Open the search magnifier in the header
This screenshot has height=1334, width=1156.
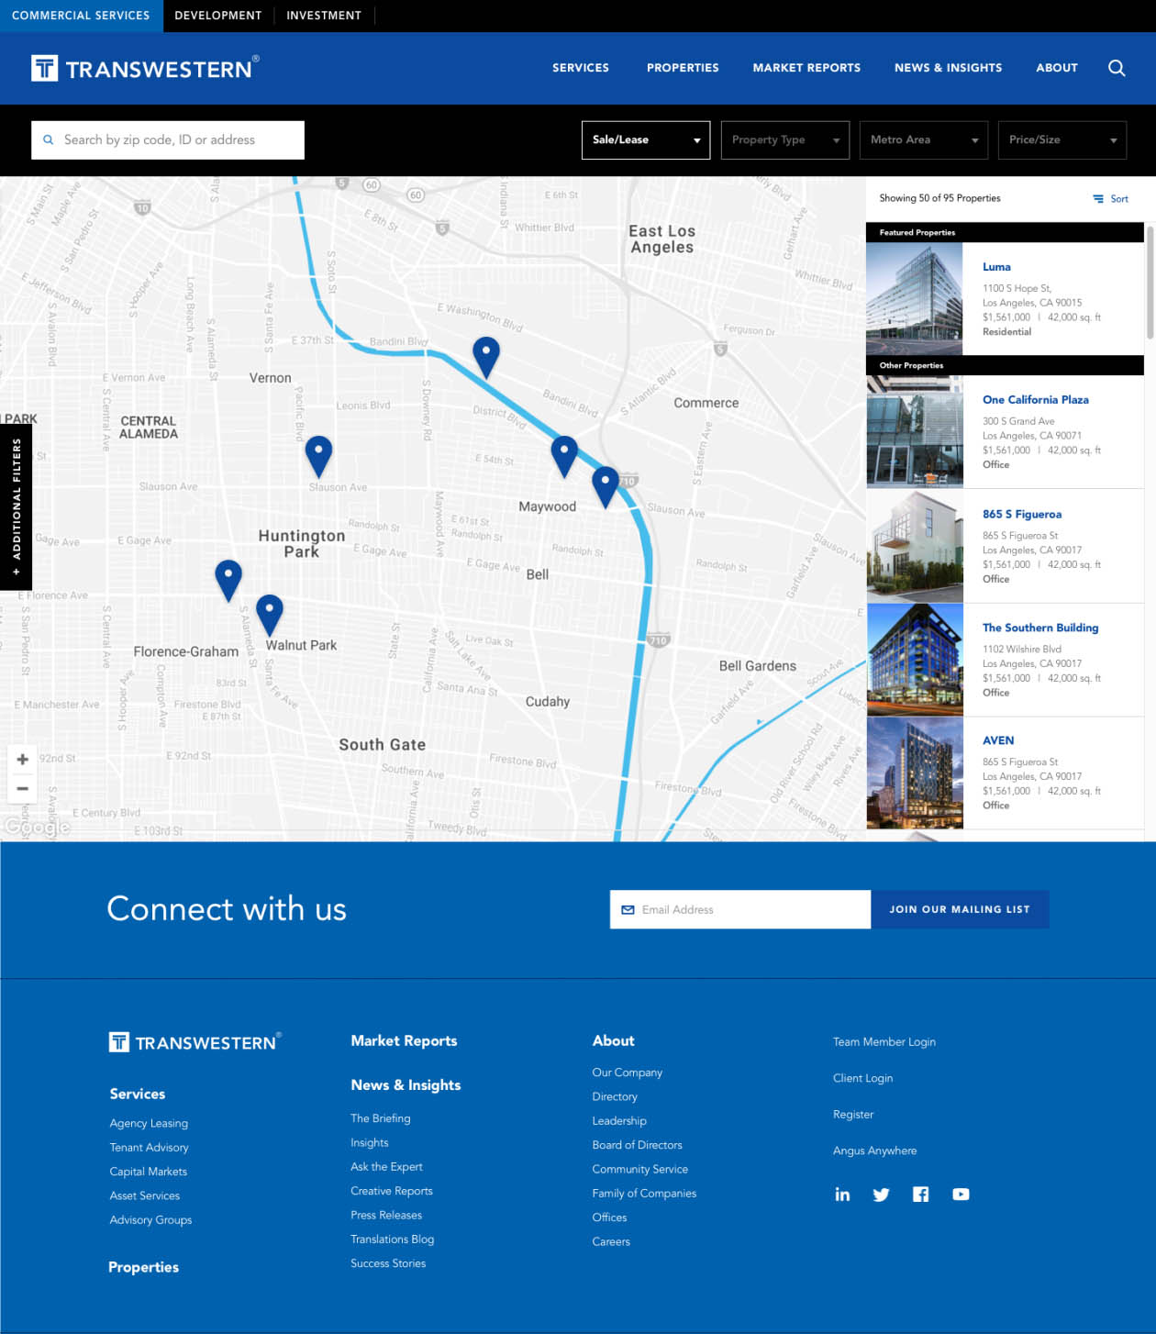1117,68
